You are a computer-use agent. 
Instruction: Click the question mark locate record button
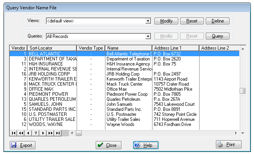click(35, 133)
